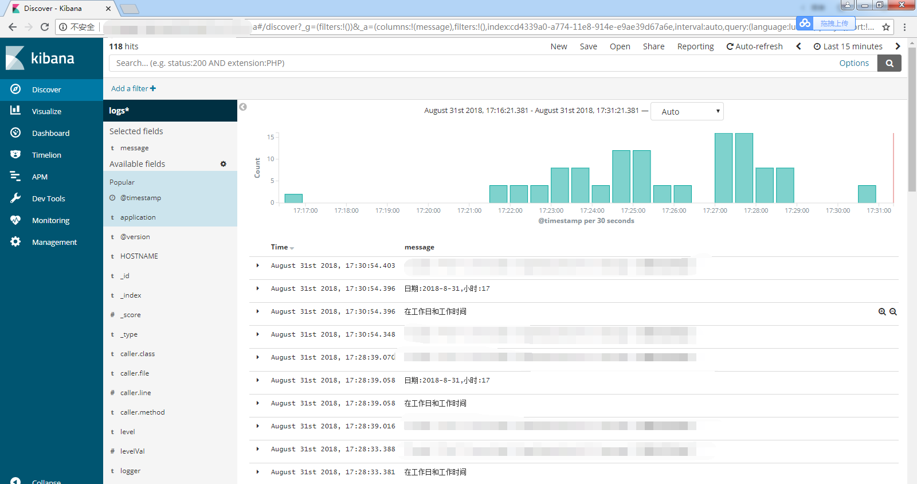This screenshot has height=484, width=917.
Task: Open available fields settings gear
Action: (224, 164)
